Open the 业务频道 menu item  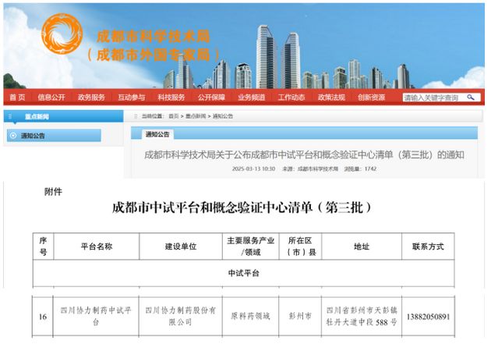point(252,98)
